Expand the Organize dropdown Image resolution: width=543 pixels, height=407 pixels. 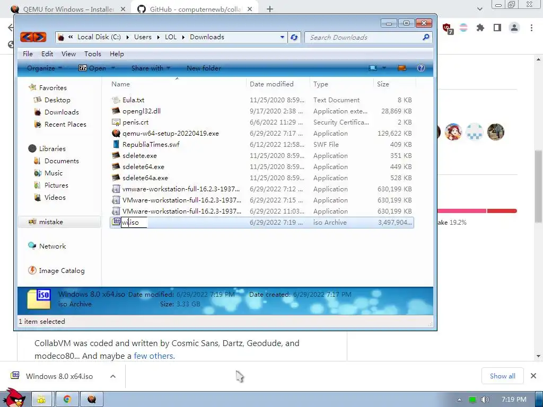pos(45,68)
